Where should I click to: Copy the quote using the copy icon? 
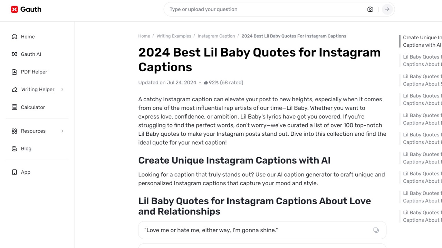pyautogui.click(x=376, y=230)
